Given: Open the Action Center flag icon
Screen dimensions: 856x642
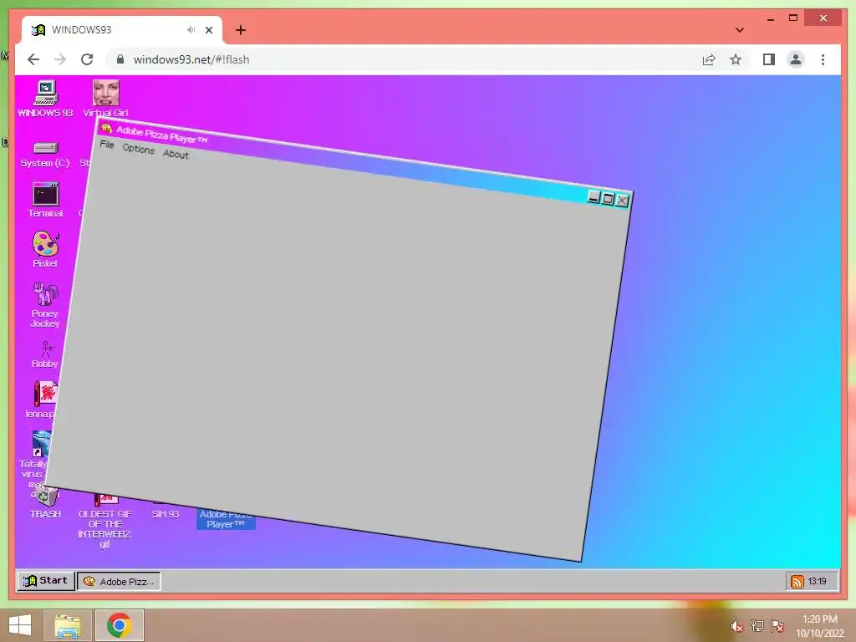Looking at the screenshot, I should (x=777, y=626).
